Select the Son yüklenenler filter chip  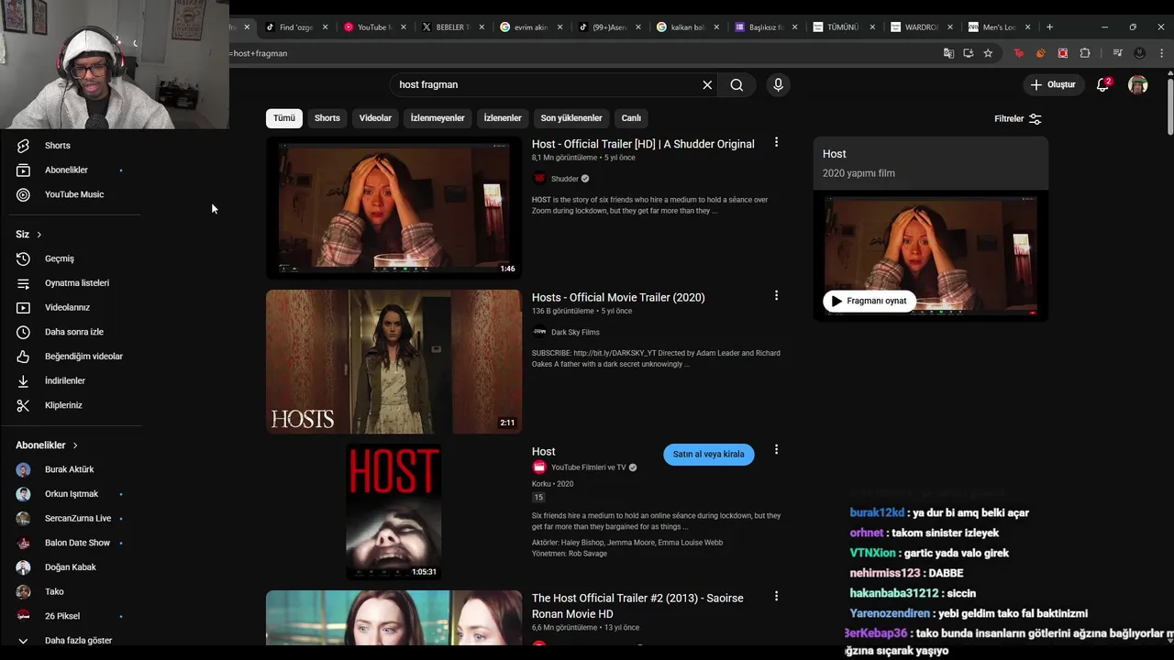point(571,118)
